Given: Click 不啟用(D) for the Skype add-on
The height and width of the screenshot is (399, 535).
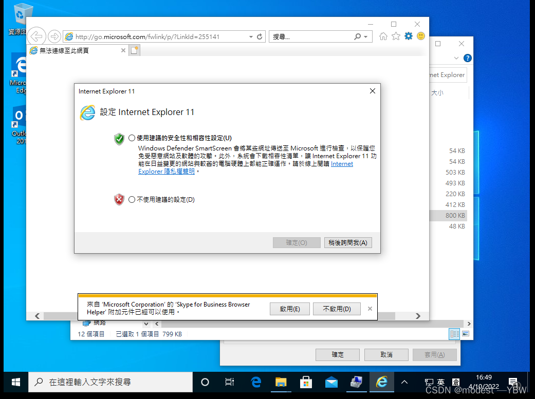Looking at the screenshot, I should [337, 309].
